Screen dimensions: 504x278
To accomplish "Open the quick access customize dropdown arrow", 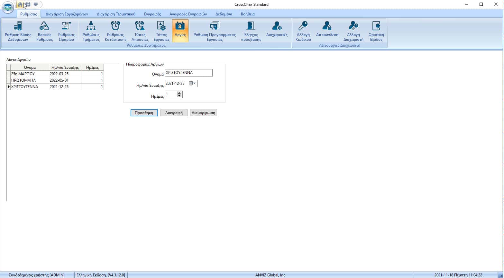I will pyautogui.click(x=36, y=4).
